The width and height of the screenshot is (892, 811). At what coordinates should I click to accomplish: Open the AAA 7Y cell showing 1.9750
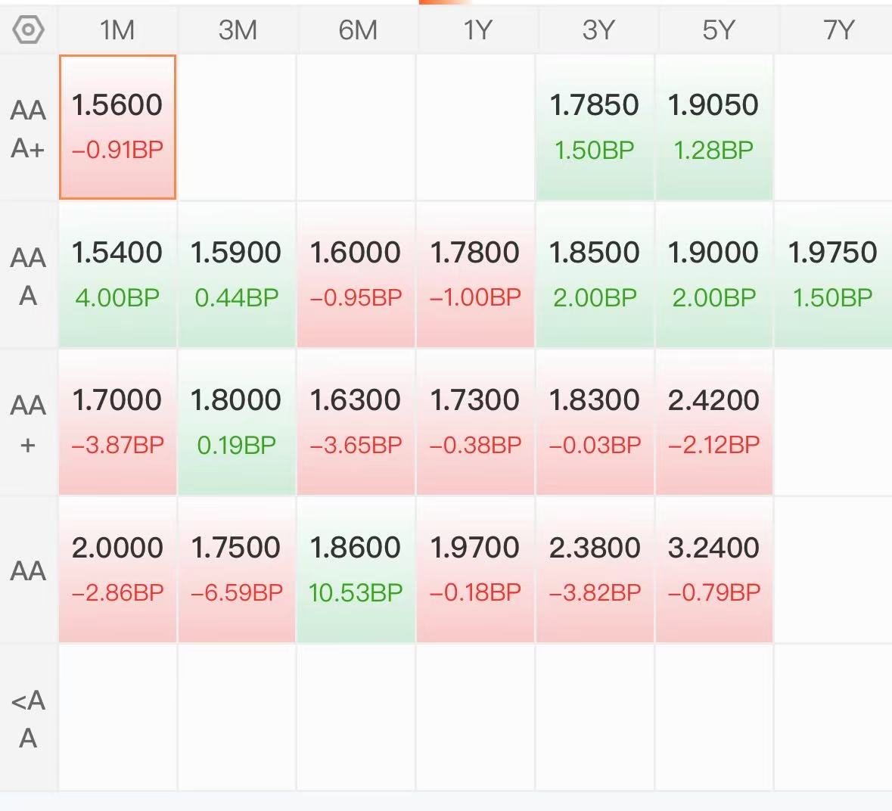[x=834, y=275]
